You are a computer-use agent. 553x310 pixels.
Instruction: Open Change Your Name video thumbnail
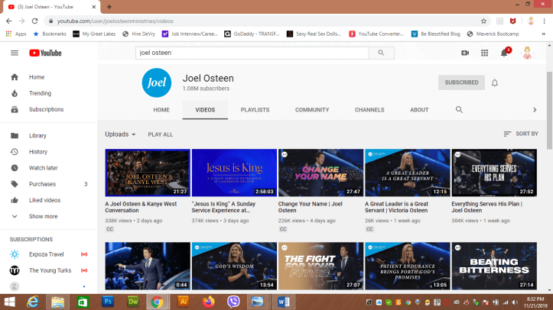click(320, 173)
